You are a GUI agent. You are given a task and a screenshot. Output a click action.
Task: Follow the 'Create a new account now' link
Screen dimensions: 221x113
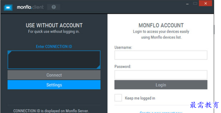pos(161,112)
